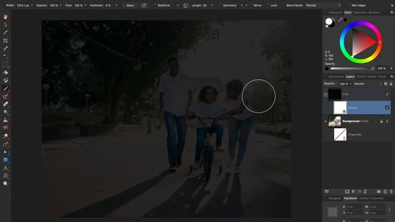Screen dimensions: 395x222
Task: Select the Selection Brush tool
Action: point(6,49)
